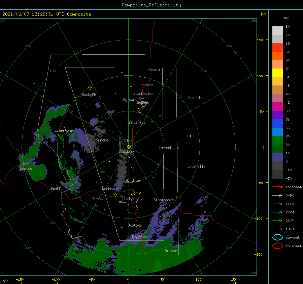303x284 pixels.
Task: Click the Innisfail city label
Action: pos(136,122)
